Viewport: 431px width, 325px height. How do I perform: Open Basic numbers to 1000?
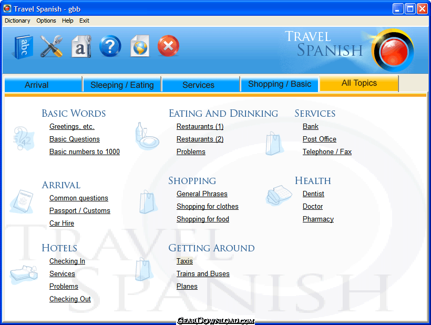(85, 152)
